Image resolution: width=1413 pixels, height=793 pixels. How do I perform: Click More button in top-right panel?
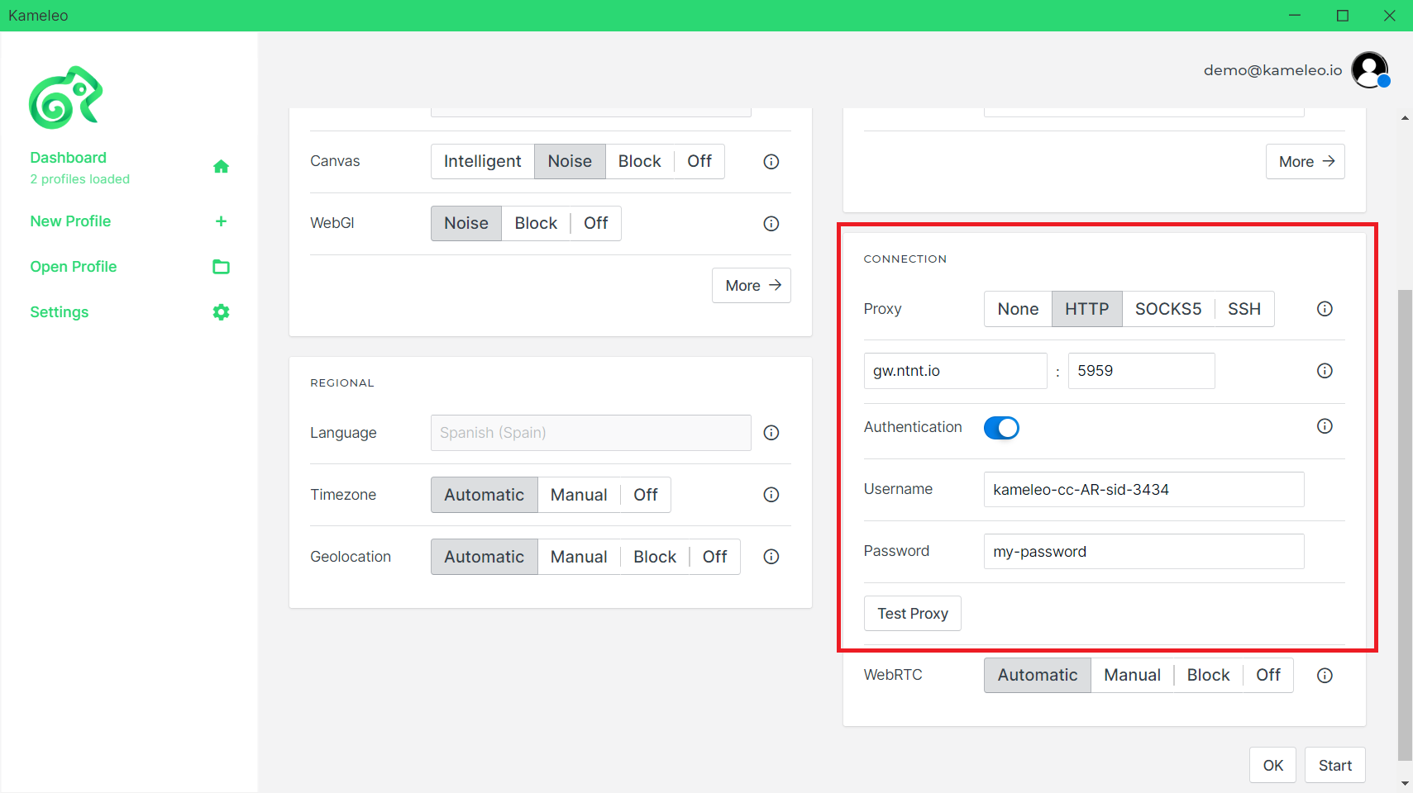(1306, 162)
